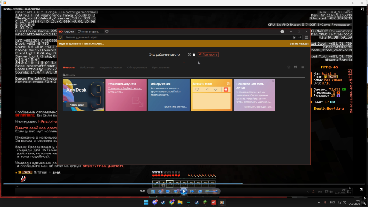This screenshot has height=207, width=368.
Task: Open Windows Media Player taskbar icon
Action: [x=222, y=202]
